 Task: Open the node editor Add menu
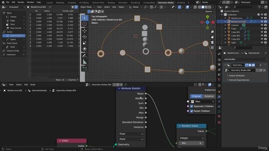(26, 85)
